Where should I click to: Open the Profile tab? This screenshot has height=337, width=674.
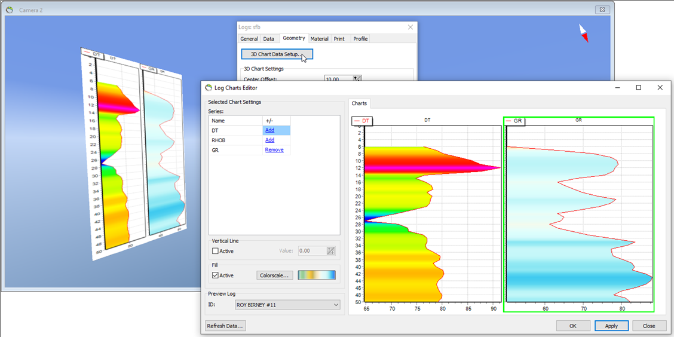tap(360, 39)
